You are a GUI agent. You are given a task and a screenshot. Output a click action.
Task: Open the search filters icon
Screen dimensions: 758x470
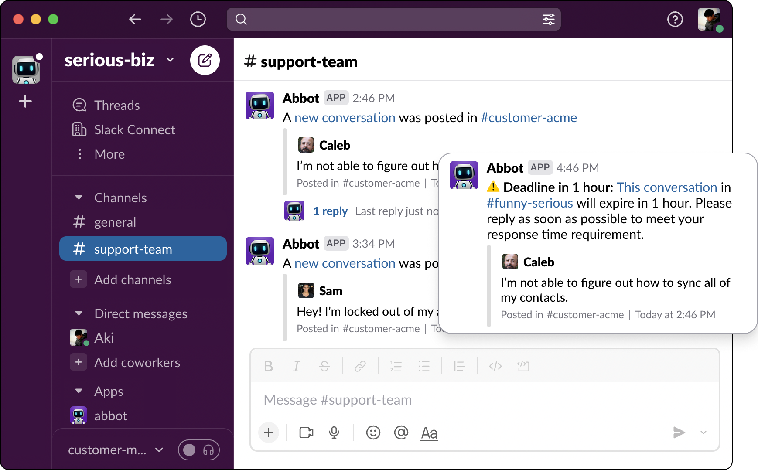point(548,19)
